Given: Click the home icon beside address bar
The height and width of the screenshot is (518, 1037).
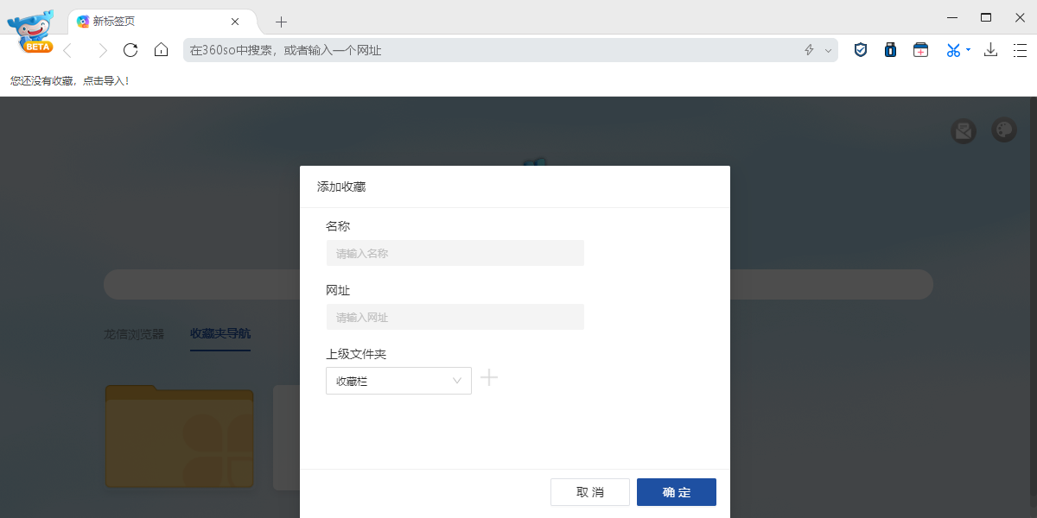Looking at the screenshot, I should (x=161, y=50).
